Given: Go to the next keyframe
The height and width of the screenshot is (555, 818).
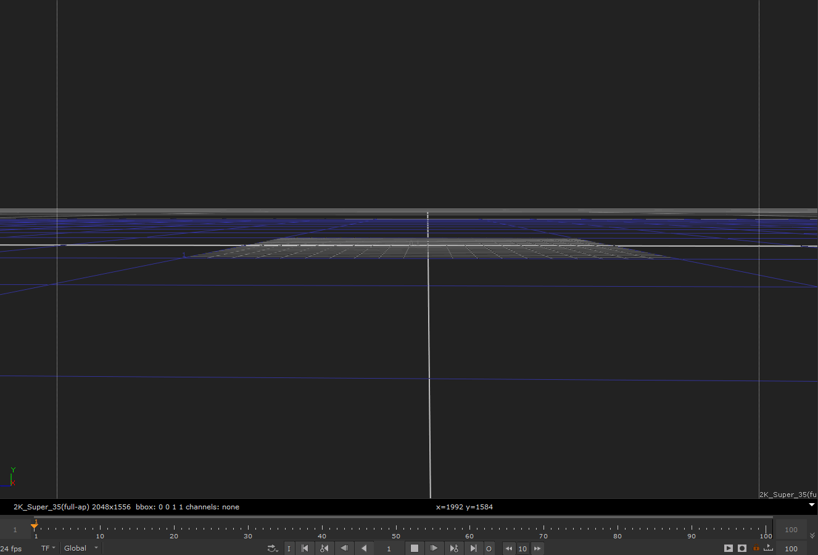Looking at the screenshot, I should tap(454, 548).
